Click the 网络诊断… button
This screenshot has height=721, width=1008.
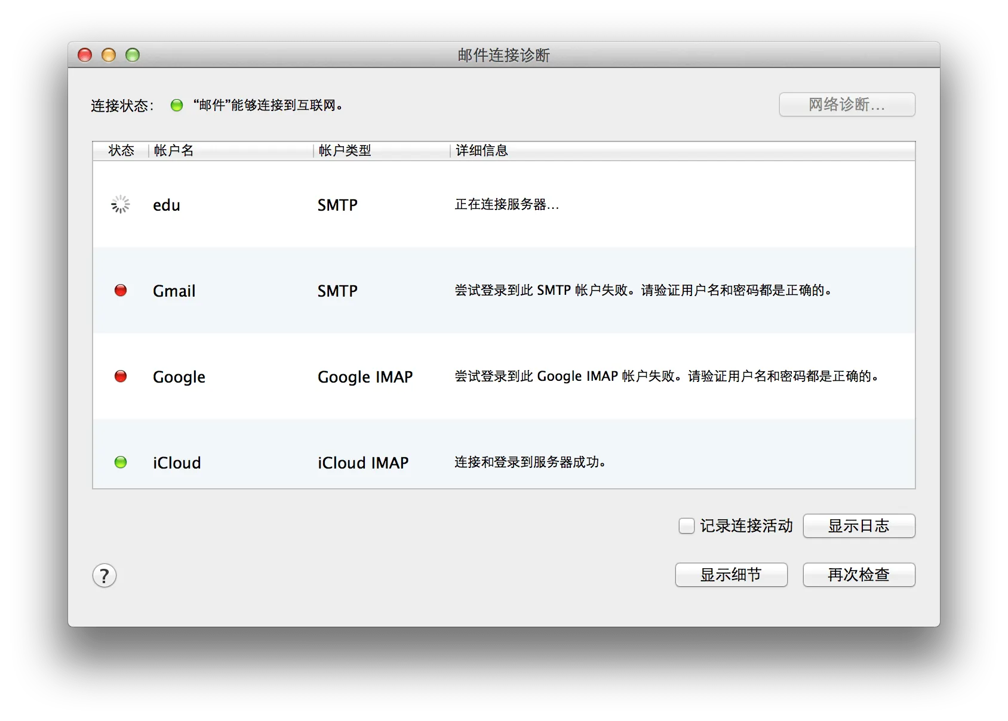[x=847, y=104]
